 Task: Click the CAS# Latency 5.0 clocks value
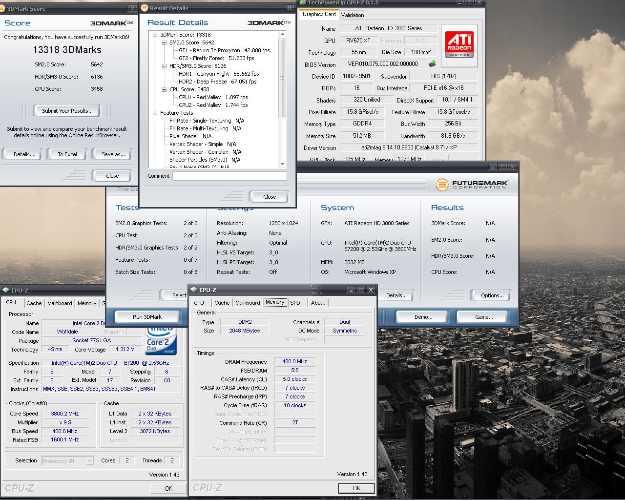[295, 379]
